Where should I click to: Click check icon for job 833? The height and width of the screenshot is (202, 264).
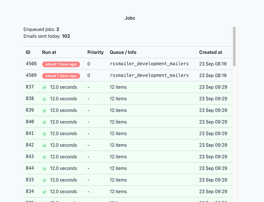[x=44, y=180]
